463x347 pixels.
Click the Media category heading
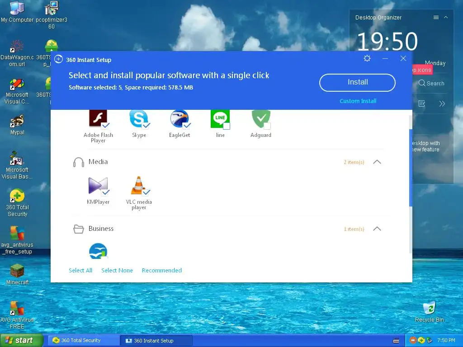(98, 162)
